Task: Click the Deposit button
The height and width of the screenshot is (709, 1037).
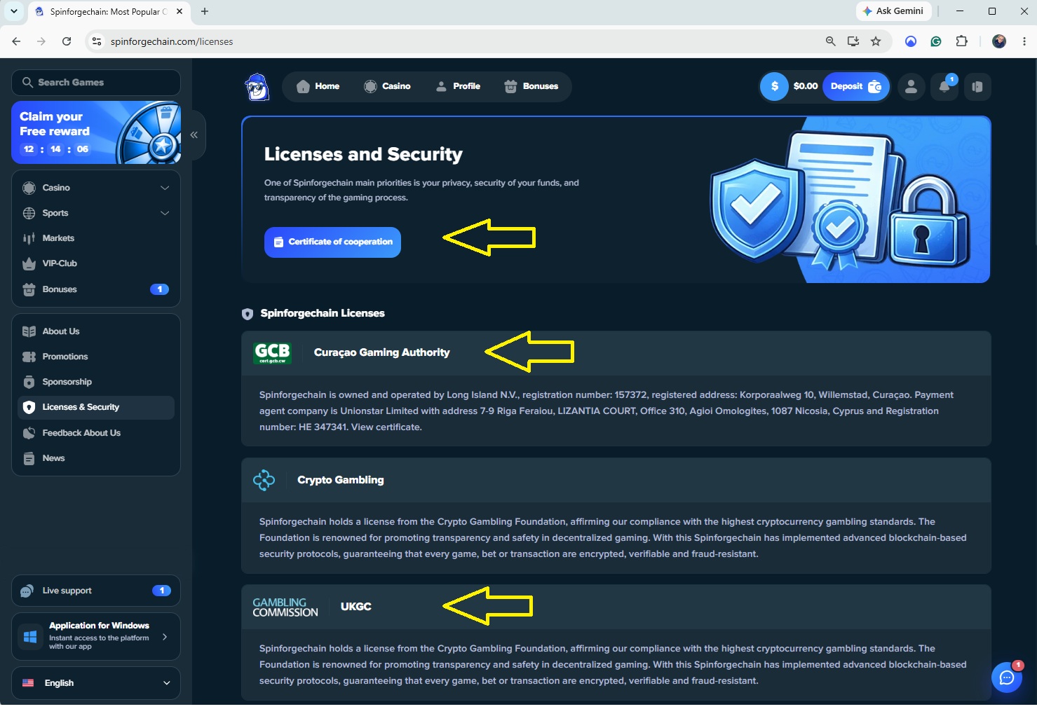Action: (x=856, y=86)
